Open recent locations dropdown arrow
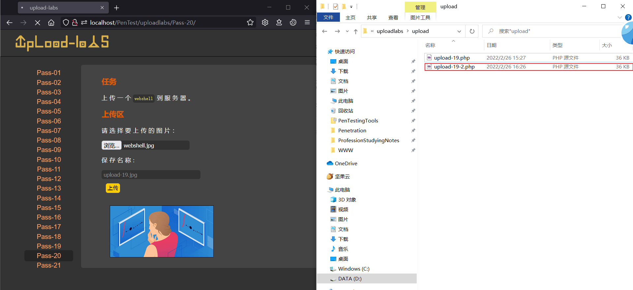Screen dimensions: 633x290 pyautogui.click(x=347, y=31)
